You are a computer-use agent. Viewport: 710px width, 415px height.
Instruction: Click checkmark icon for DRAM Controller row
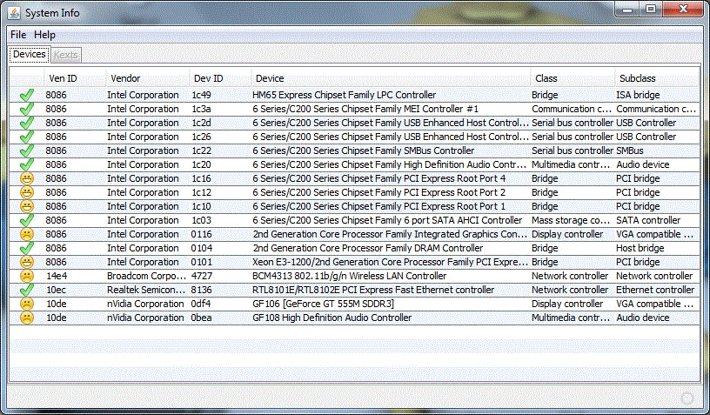click(27, 248)
